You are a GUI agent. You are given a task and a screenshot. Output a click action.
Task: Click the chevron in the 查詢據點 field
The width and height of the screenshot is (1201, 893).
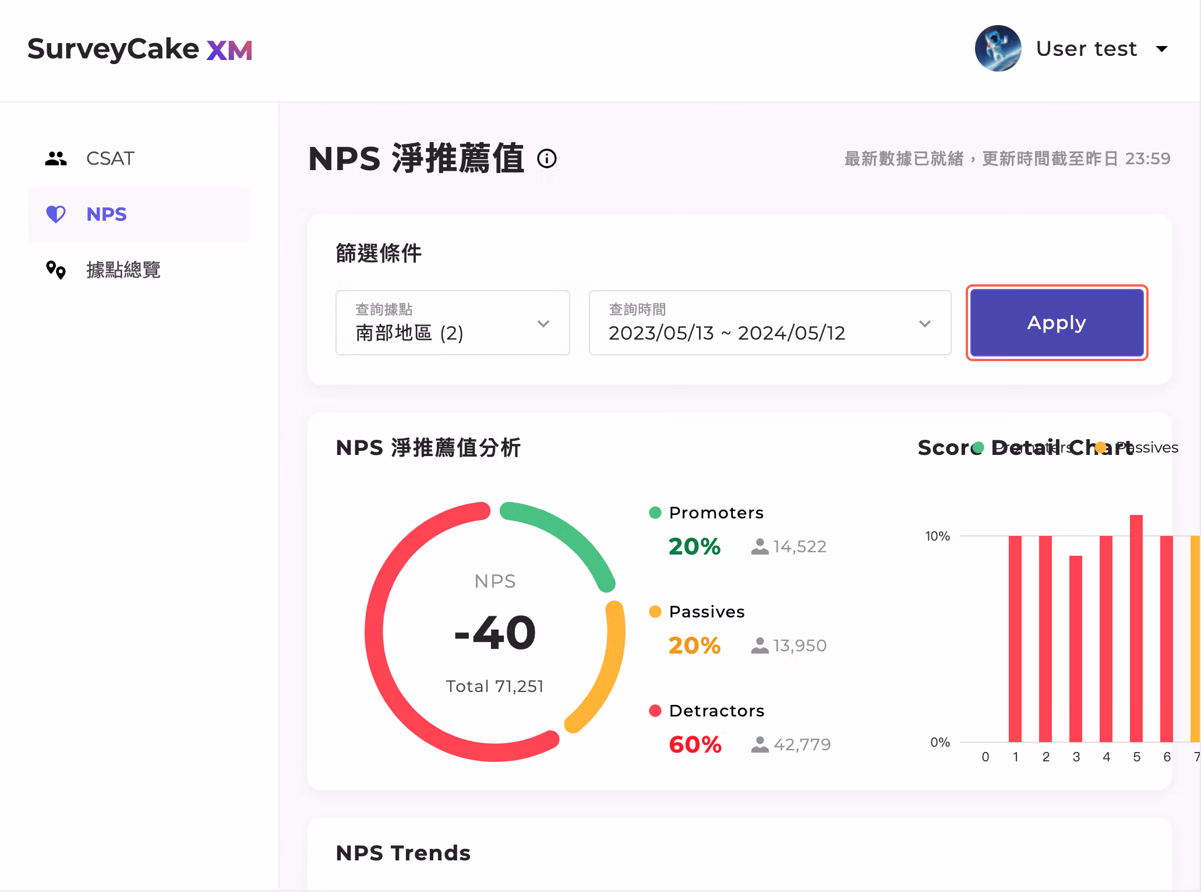point(543,324)
